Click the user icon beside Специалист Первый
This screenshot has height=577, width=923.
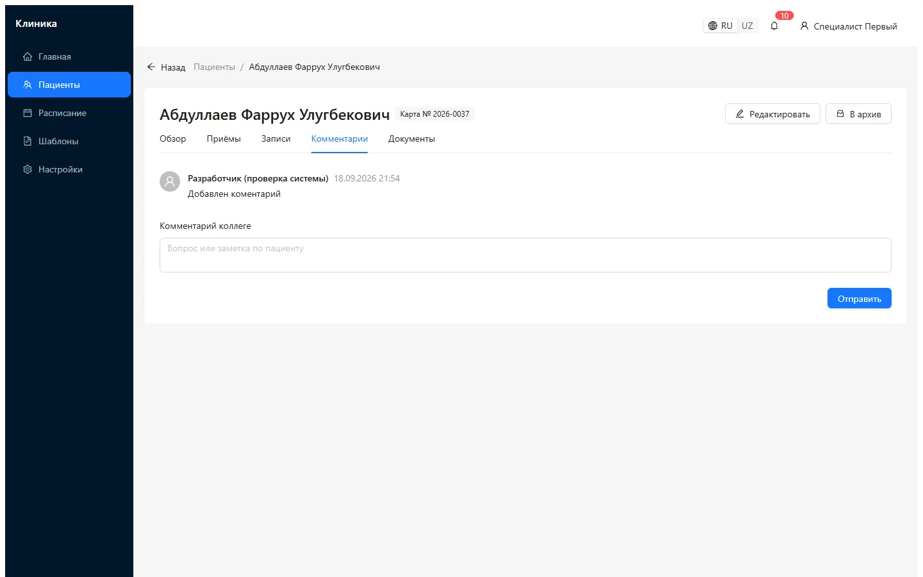pyautogui.click(x=804, y=26)
